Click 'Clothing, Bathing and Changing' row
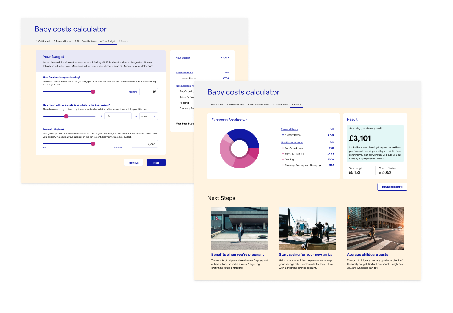 point(308,165)
